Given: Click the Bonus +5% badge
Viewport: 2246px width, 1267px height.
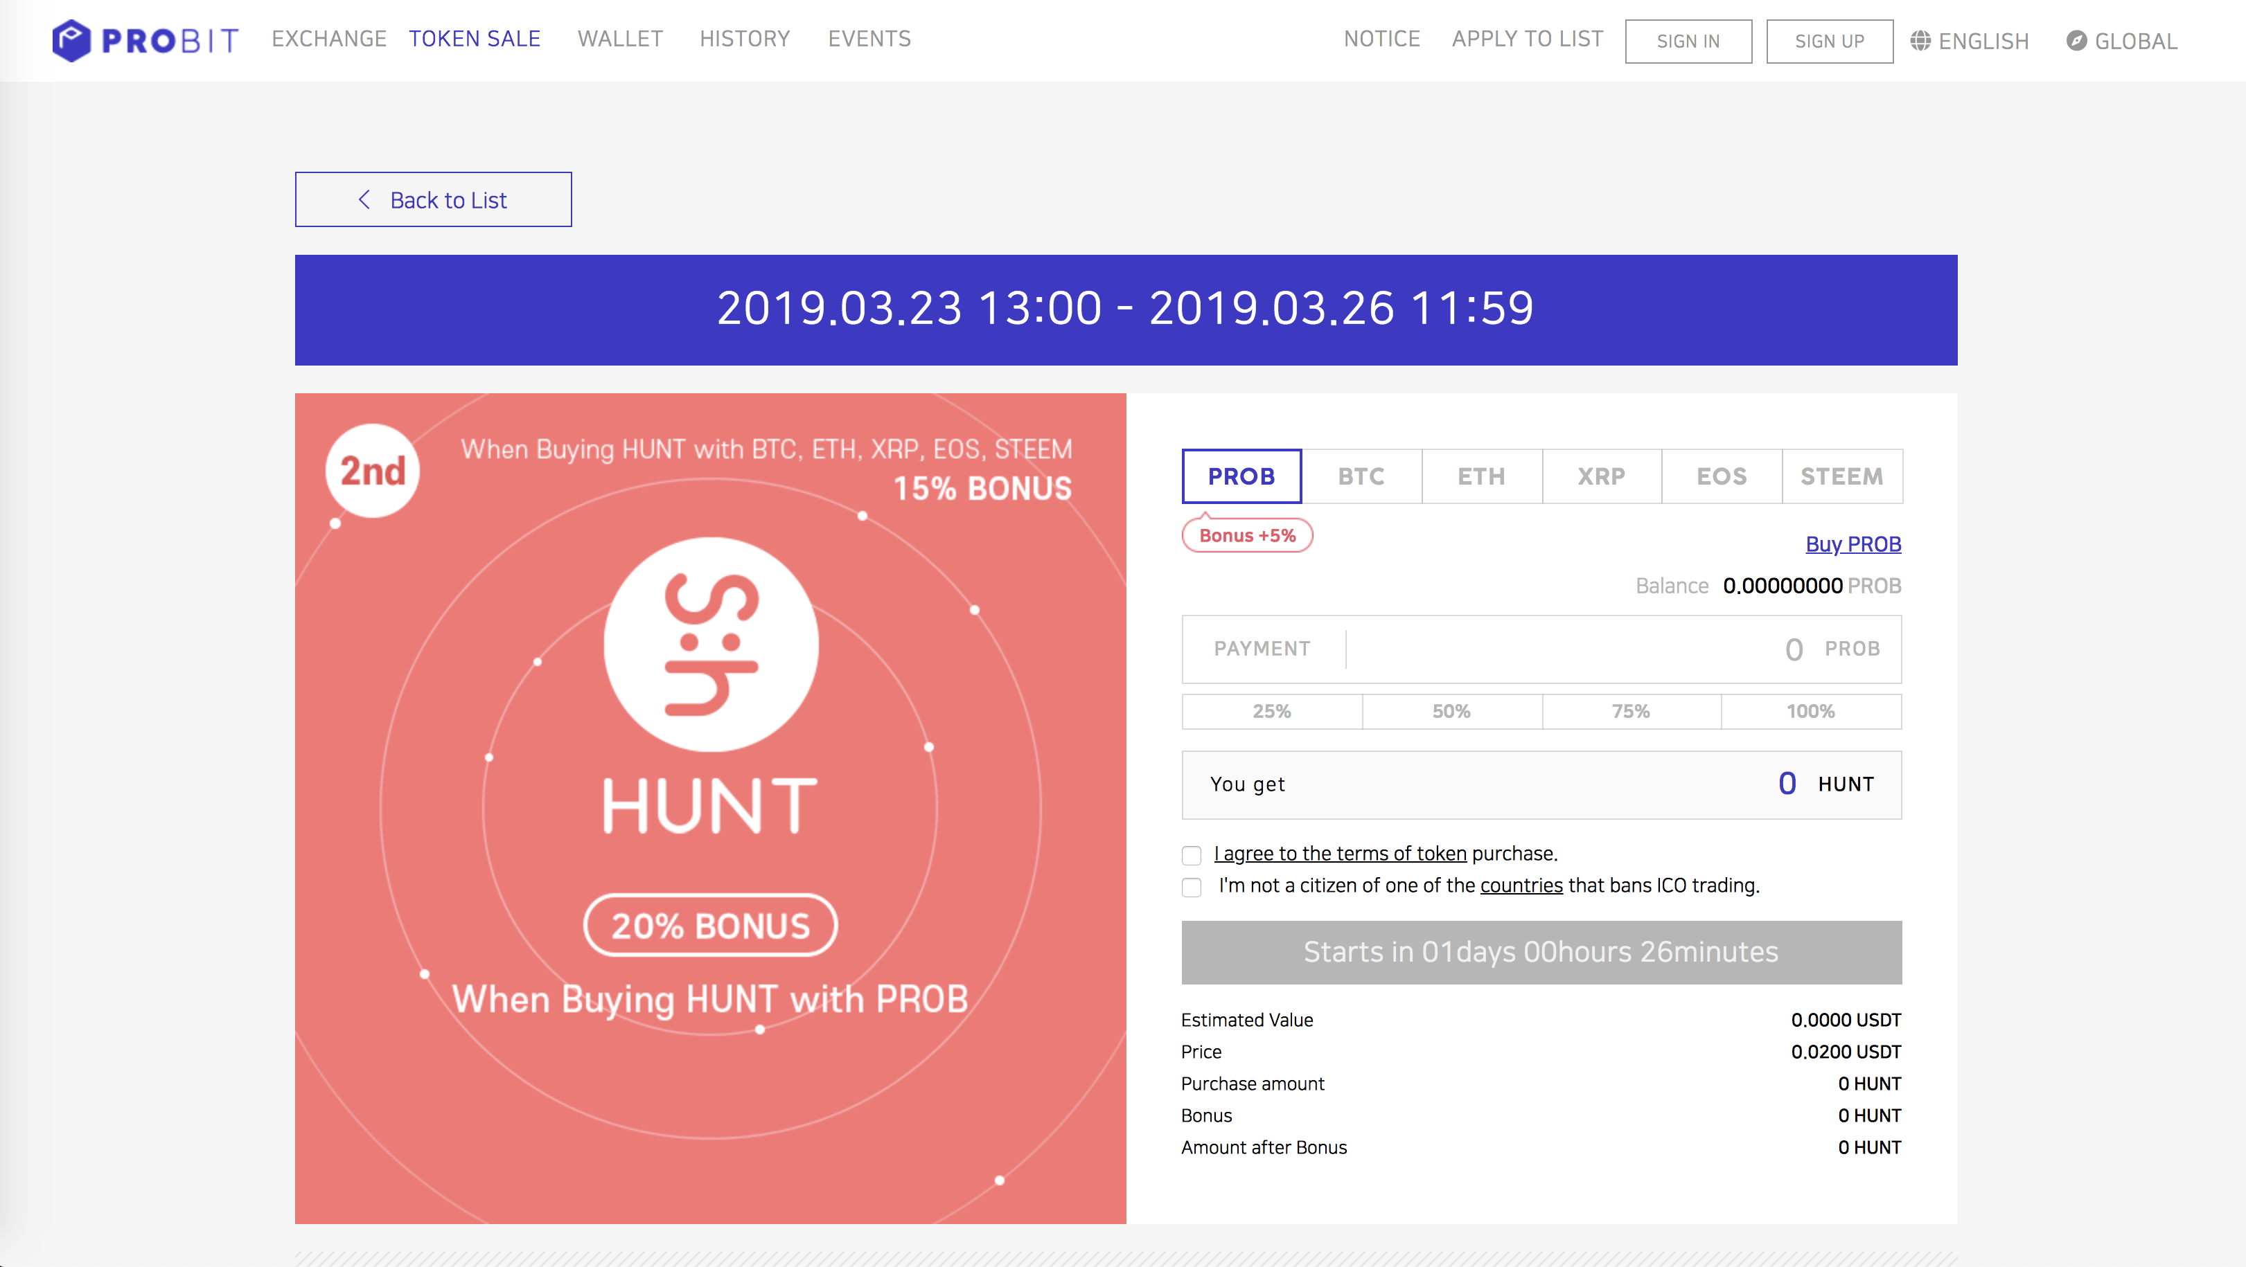Looking at the screenshot, I should point(1247,535).
